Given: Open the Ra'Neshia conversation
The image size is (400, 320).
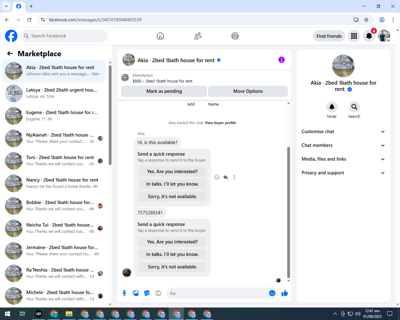Looking at the screenshot, I should pyautogui.click(x=54, y=273).
